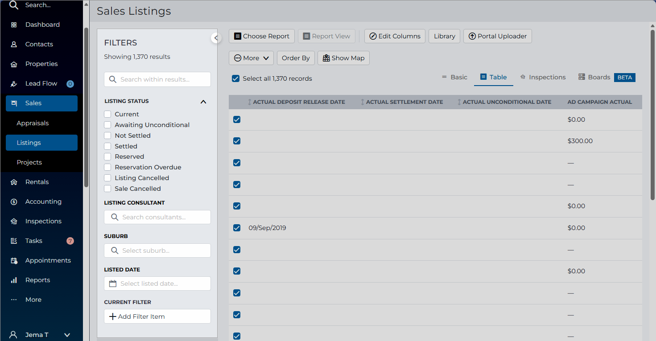Click the Show Map button
The width and height of the screenshot is (656, 341).
click(x=343, y=58)
